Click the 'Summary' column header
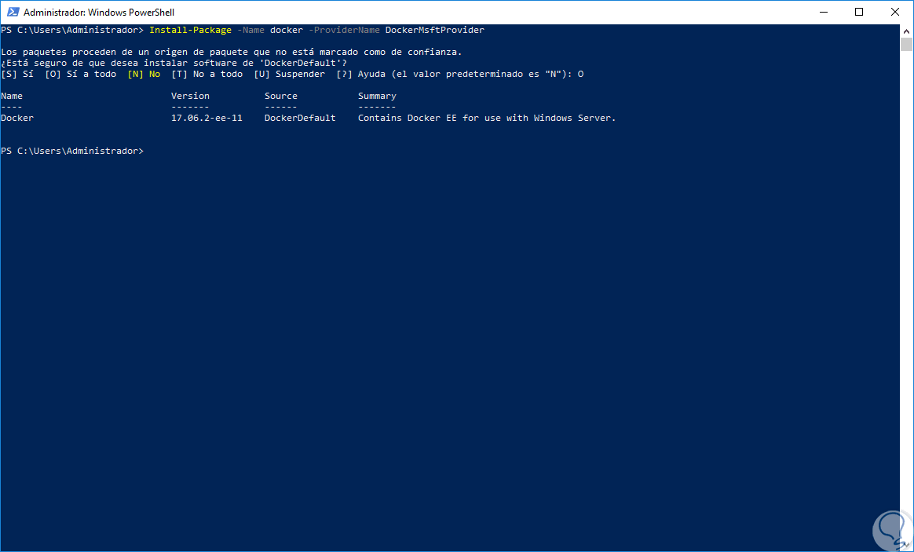The image size is (914, 552). tap(377, 96)
